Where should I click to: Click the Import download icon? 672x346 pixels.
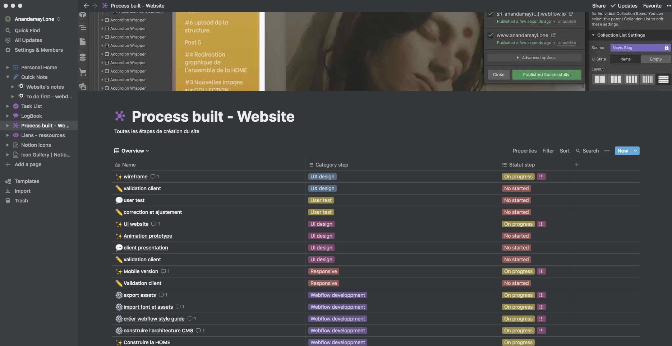[x=8, y=191]
